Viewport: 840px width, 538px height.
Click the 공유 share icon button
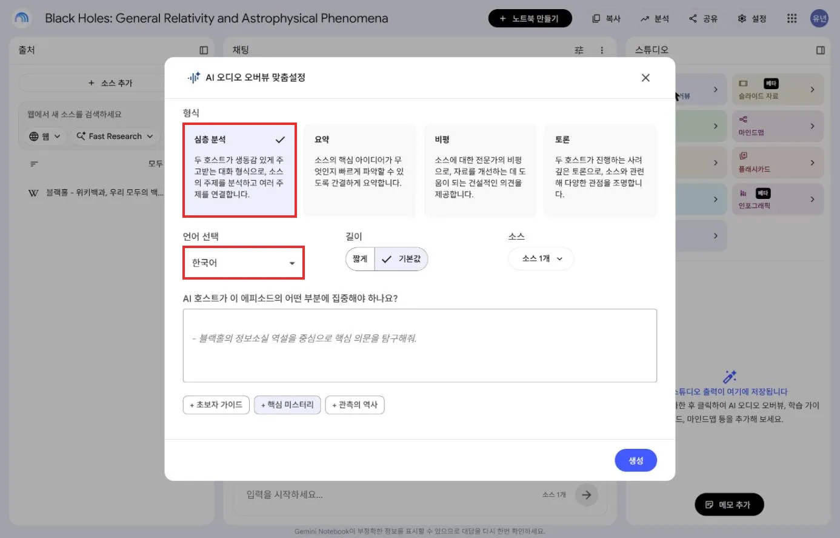tap(703, 18)
